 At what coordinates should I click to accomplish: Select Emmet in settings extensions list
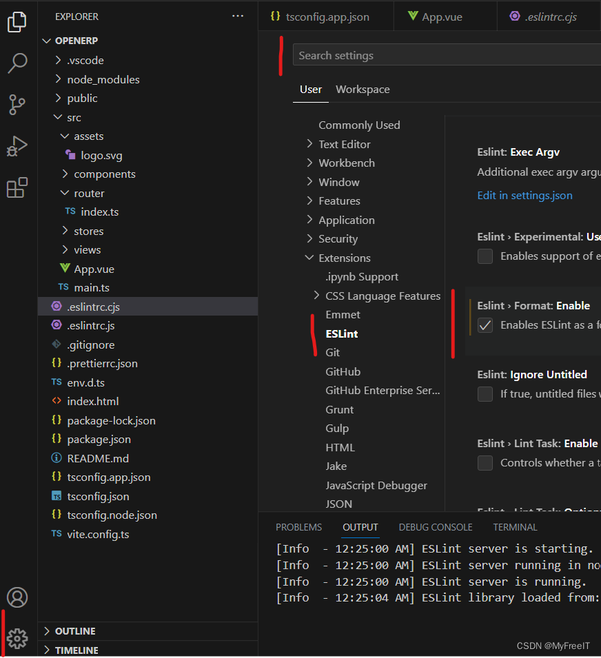[x=343, y=315]
